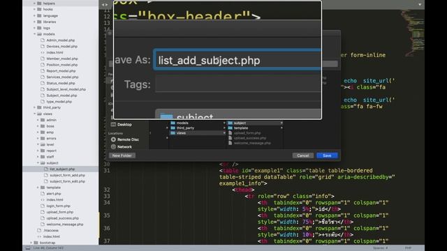Expand the hooks folder arrow
Screen dimensions: 447x251
coord(34,9)
